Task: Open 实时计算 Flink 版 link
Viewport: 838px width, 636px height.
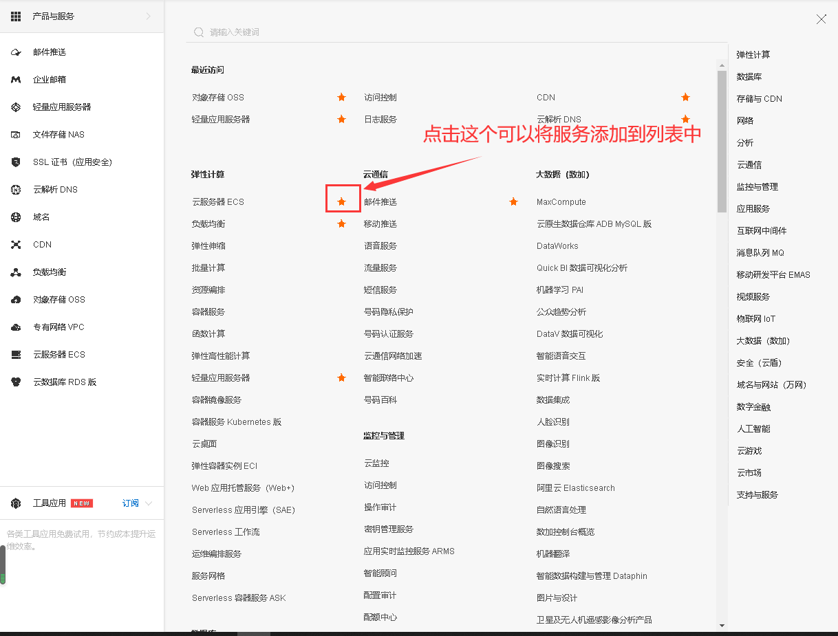Action: (x=568, y=378)
